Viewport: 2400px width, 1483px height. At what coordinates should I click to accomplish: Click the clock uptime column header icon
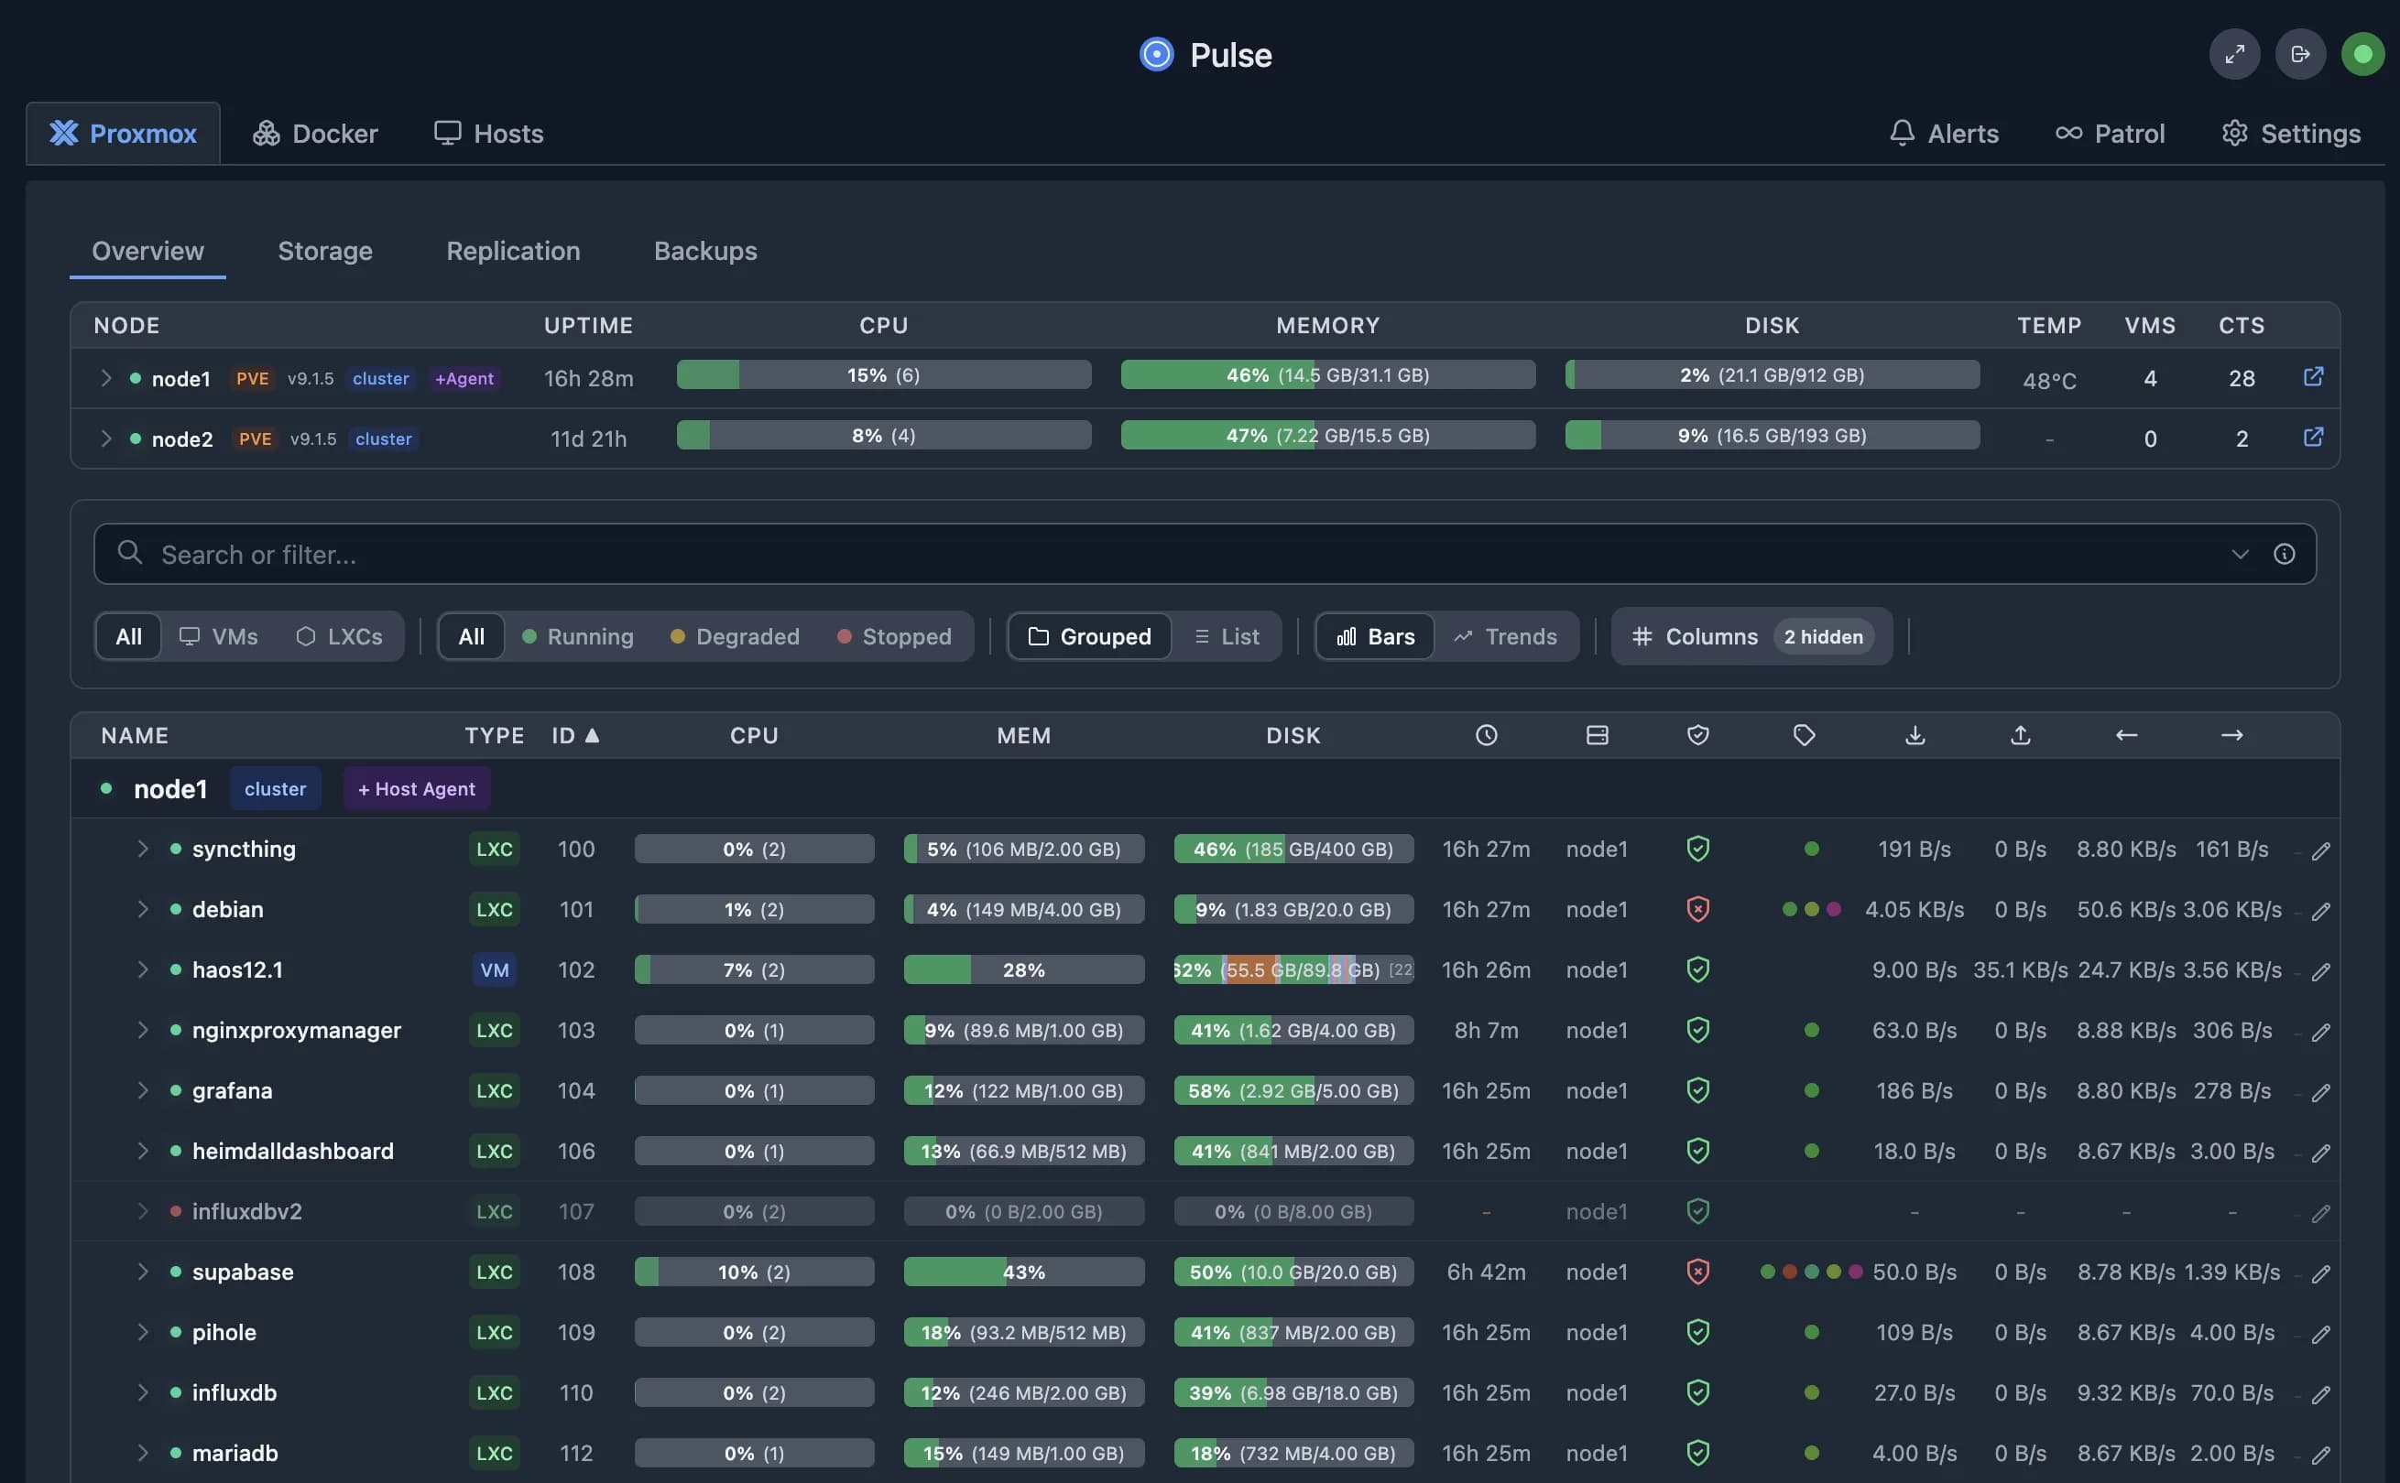tap(1487, 734)
